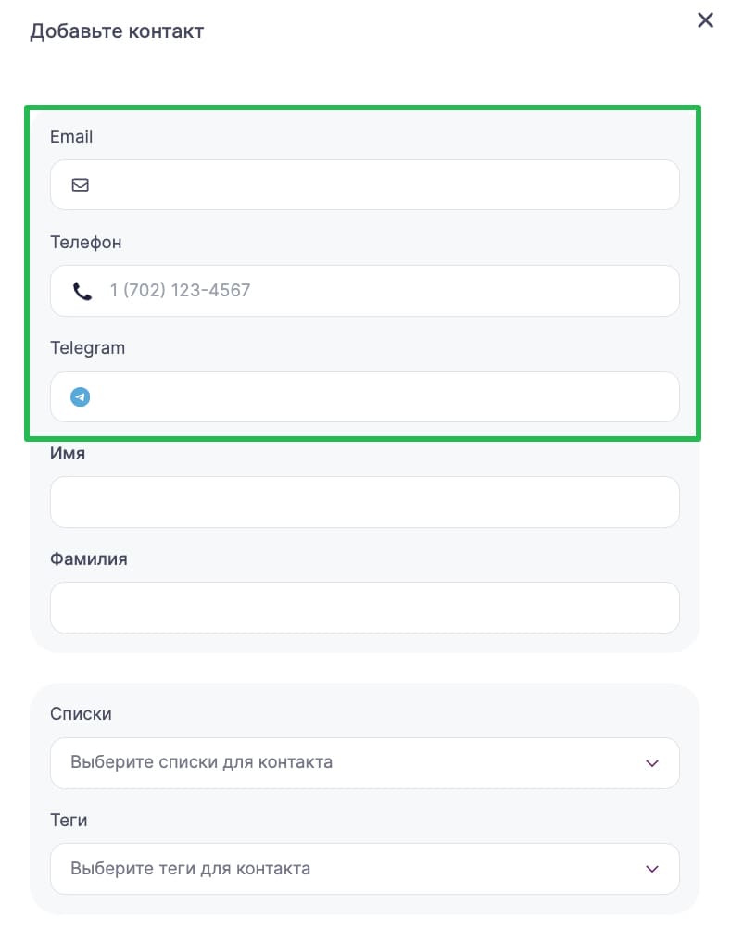Close the Добавьте контакт dialog
Viewport: 731px width, 942px height.
(x=705, y=19)
